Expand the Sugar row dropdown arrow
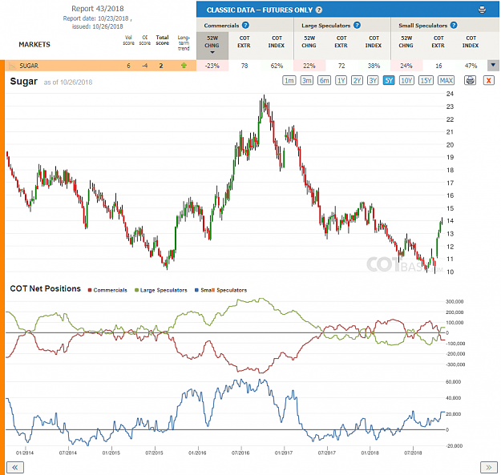The image size is (501, 475). click(493, 65)
